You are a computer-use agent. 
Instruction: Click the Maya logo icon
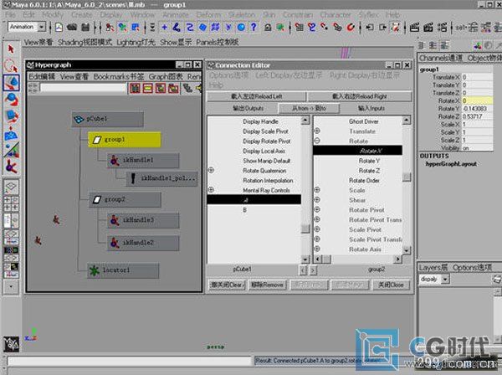(11, 344)
